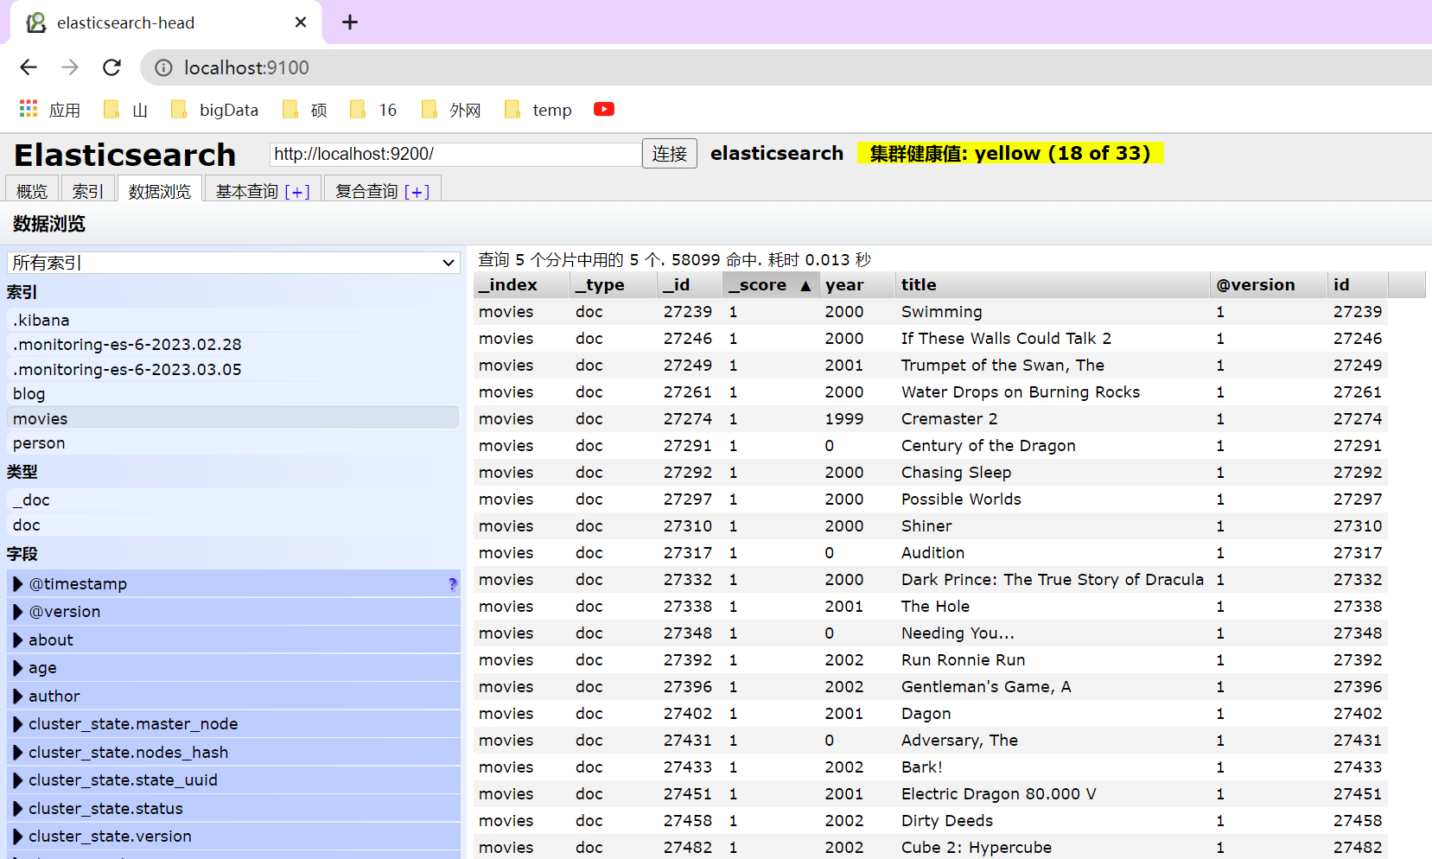Add a new 复合查询 tab with [+]

pyautogui.click(x=417, y=192)
